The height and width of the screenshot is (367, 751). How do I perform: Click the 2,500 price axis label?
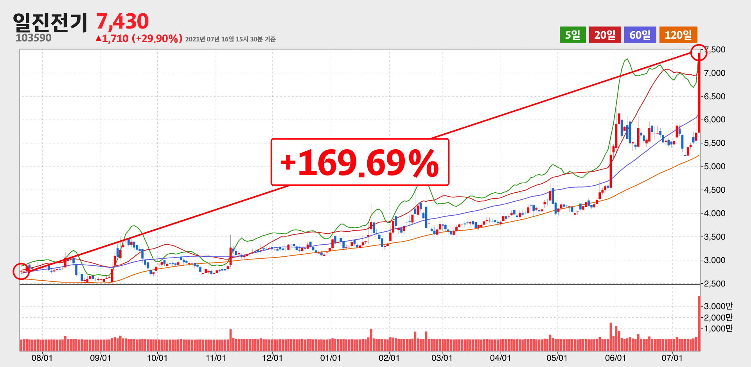click(715, 284)
